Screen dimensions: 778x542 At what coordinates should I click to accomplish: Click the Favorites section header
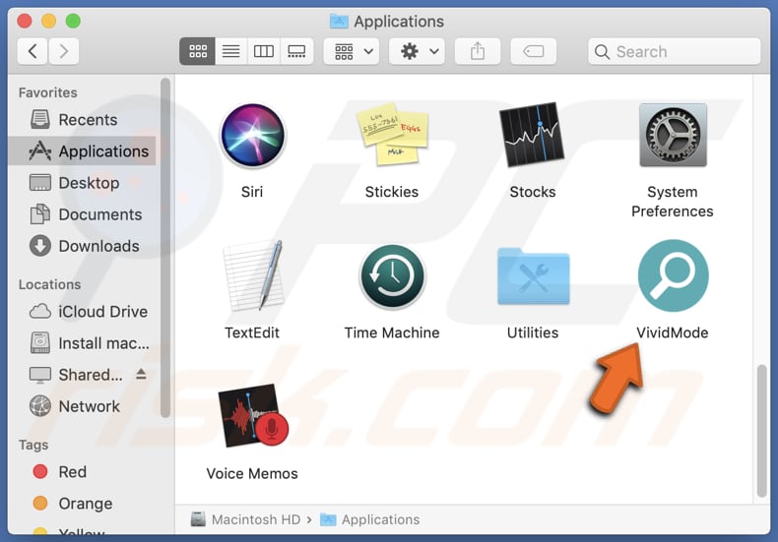coord(47,92)
